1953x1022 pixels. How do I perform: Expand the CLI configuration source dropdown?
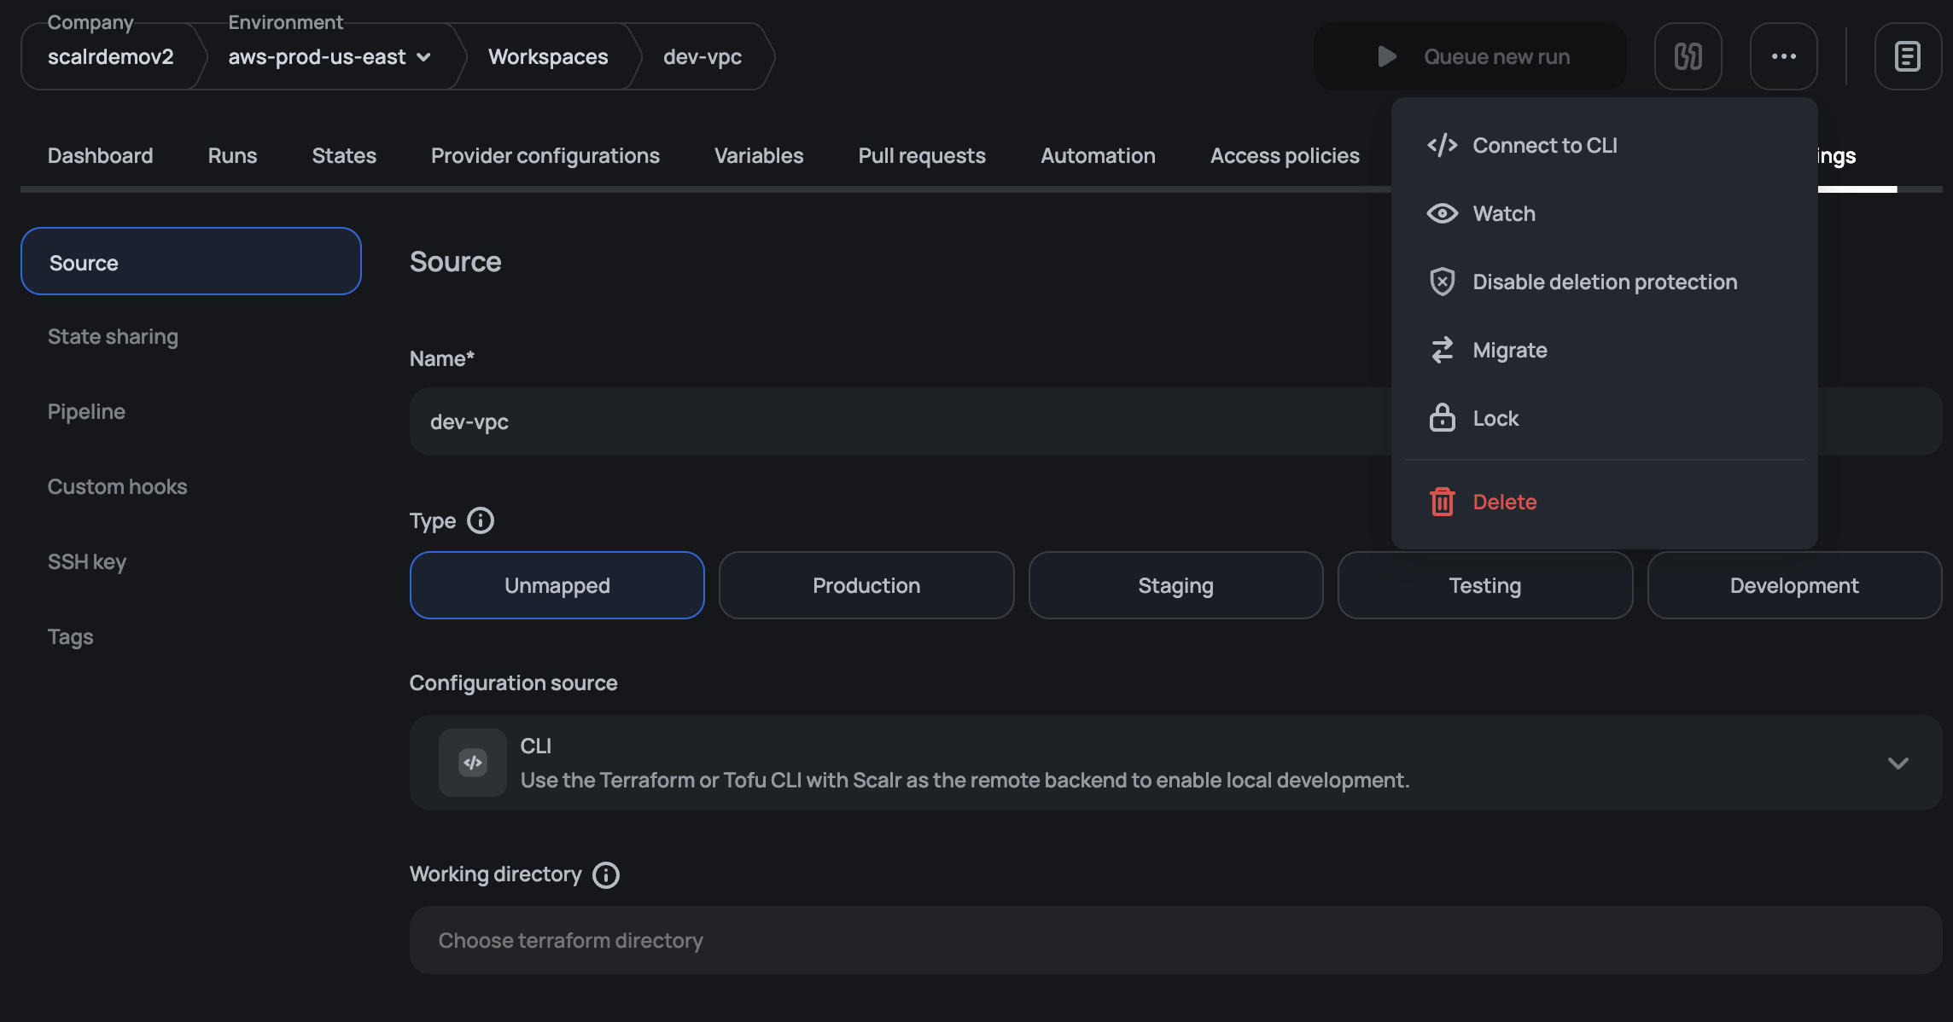click(x=1898, y=763)
